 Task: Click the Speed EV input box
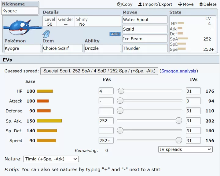point(106,140)
